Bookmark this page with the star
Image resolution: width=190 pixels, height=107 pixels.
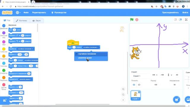click(156, 7)
